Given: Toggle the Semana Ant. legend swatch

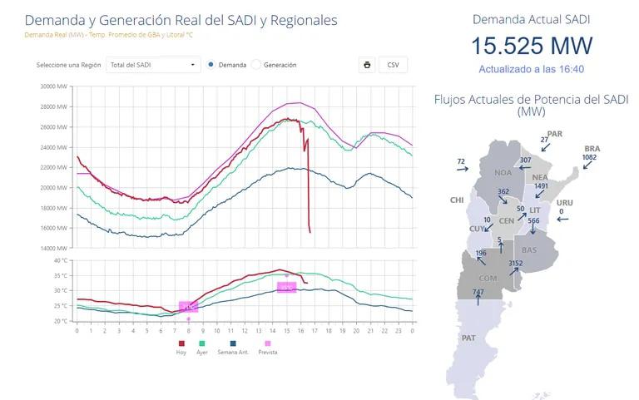Looking at the screenshot, I should pos(232,343).
